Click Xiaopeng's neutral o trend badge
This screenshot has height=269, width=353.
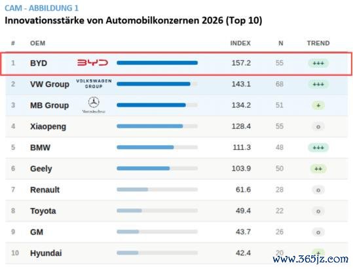click(318, 126)
